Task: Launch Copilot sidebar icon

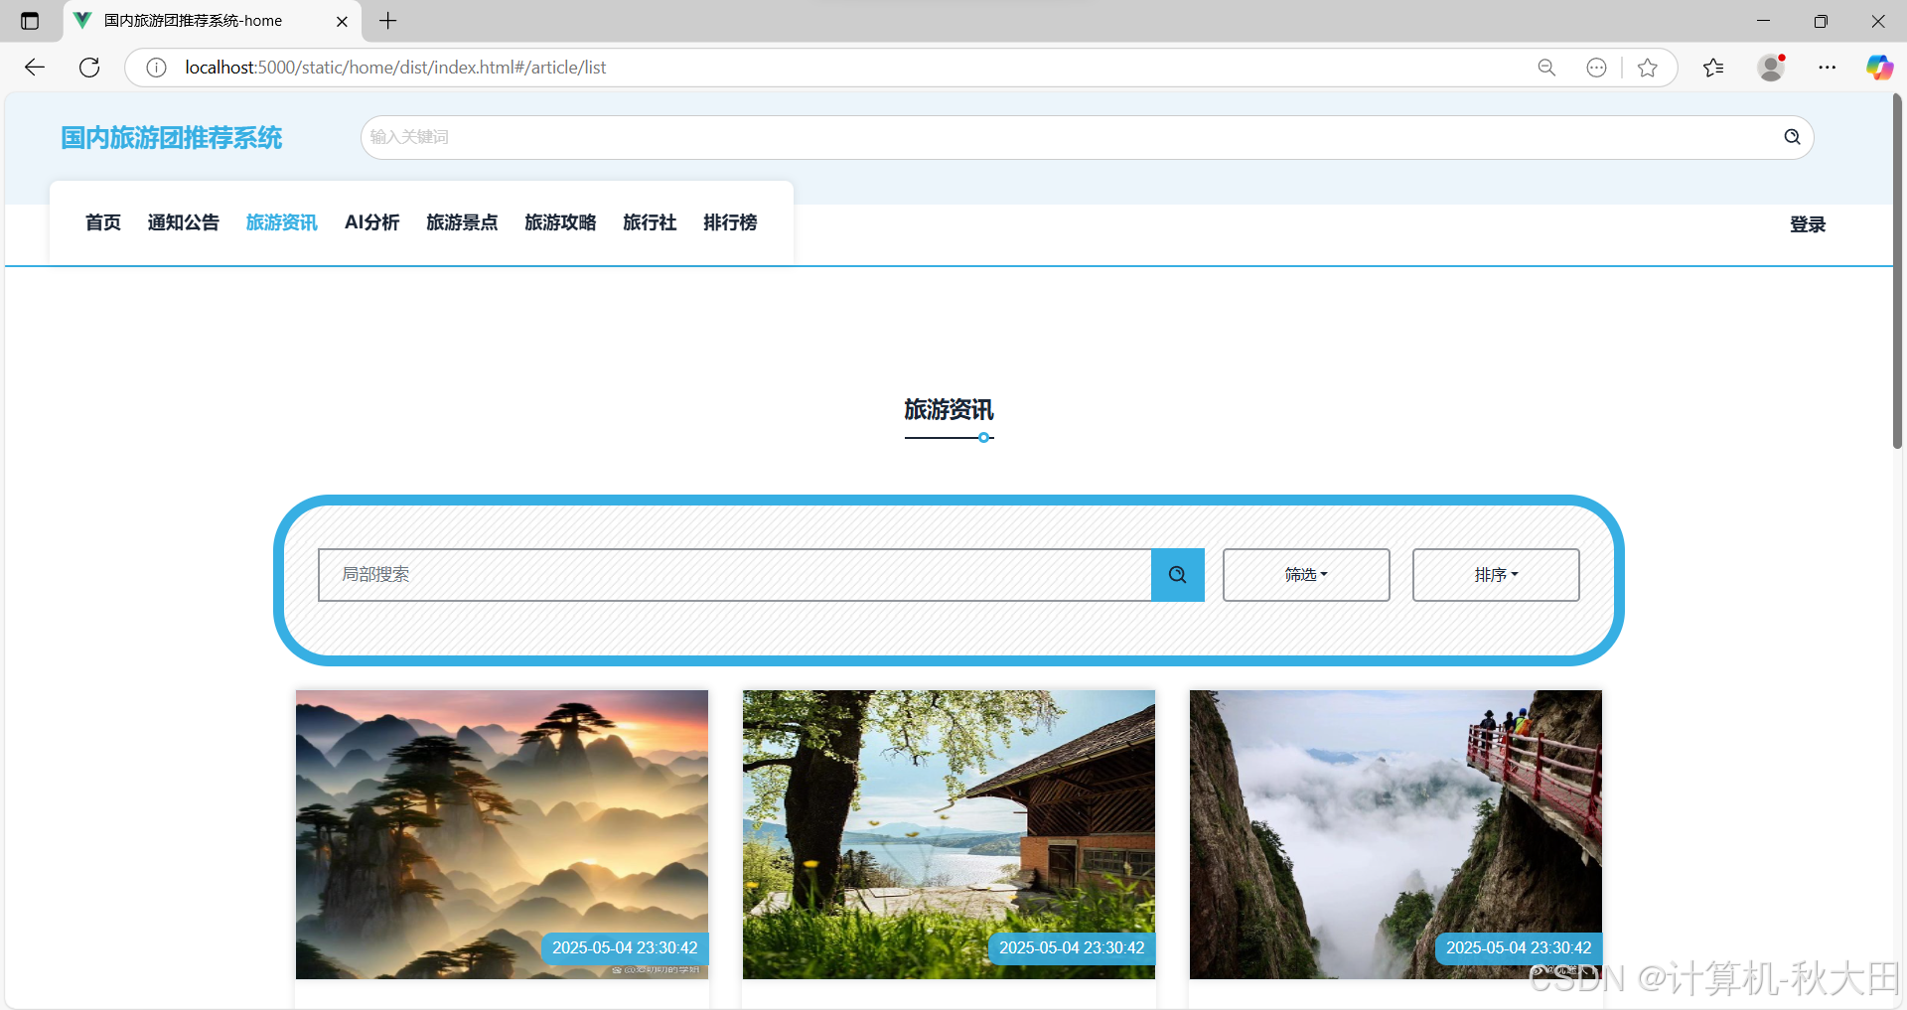Action: 1879,68
